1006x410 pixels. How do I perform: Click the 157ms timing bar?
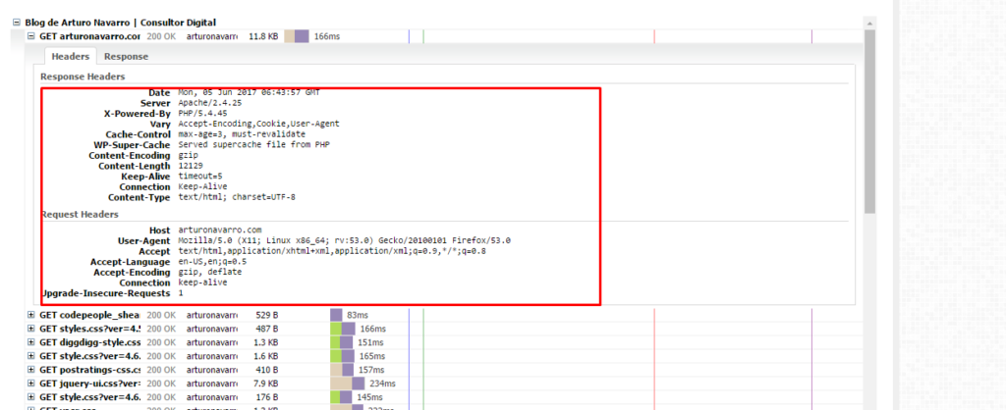[x=342, y=370]
